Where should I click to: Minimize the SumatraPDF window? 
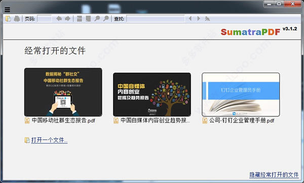[269, 4]
